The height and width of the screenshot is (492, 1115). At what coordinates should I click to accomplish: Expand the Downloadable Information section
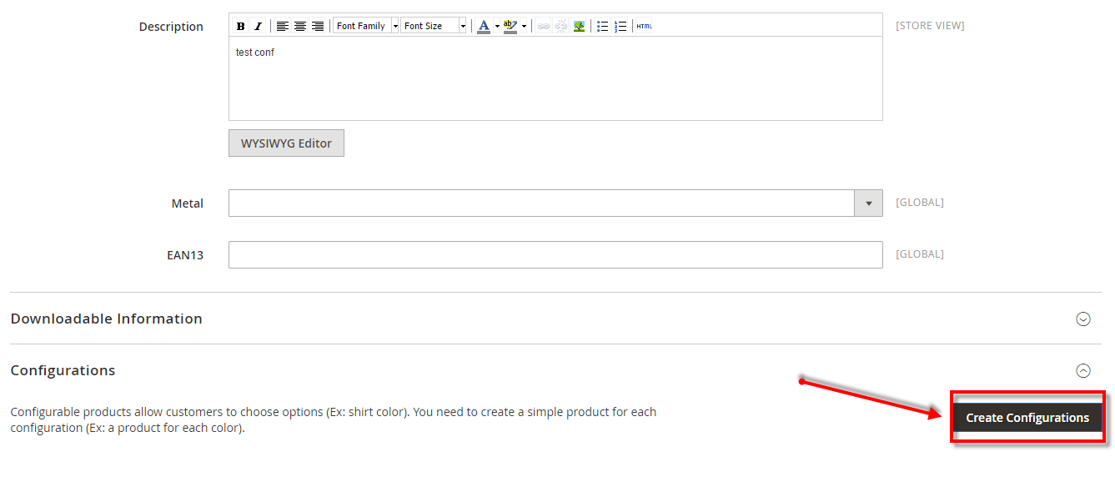point(1083,319)
